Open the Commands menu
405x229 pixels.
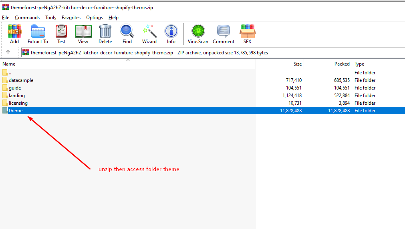point(27,18)
